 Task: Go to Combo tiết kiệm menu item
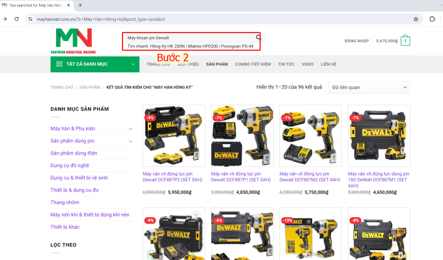[252, 64]
